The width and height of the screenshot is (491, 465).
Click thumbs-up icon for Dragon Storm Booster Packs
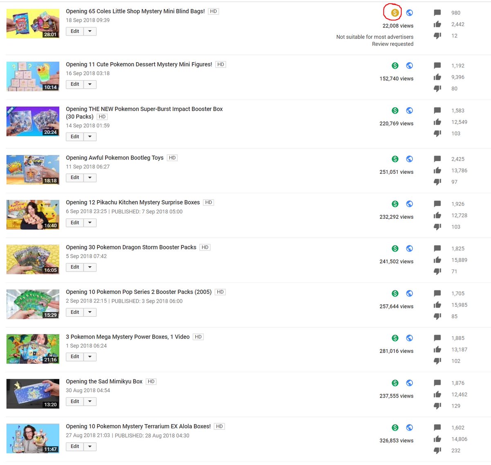click(x=437, y=260)
